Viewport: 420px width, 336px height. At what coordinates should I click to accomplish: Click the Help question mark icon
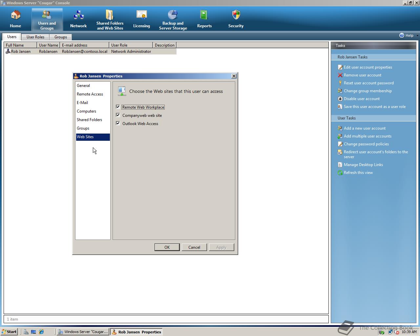point(402,35)
